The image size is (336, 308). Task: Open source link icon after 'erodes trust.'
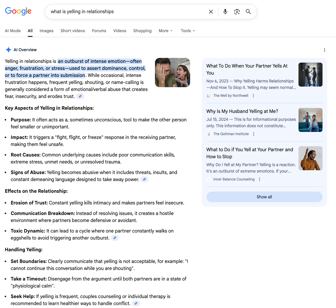[80, 96]
